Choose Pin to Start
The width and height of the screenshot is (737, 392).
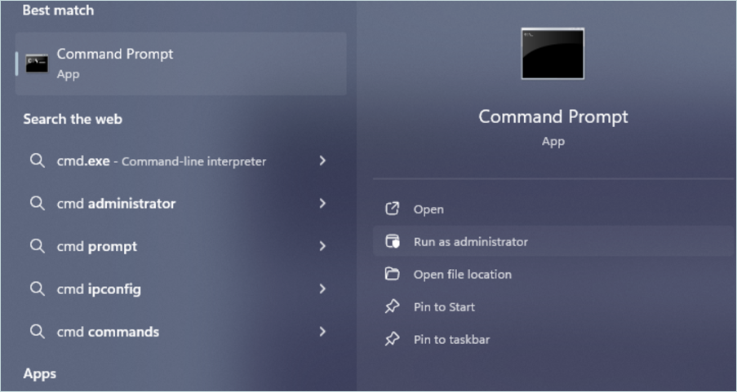[x=553, y=307]
